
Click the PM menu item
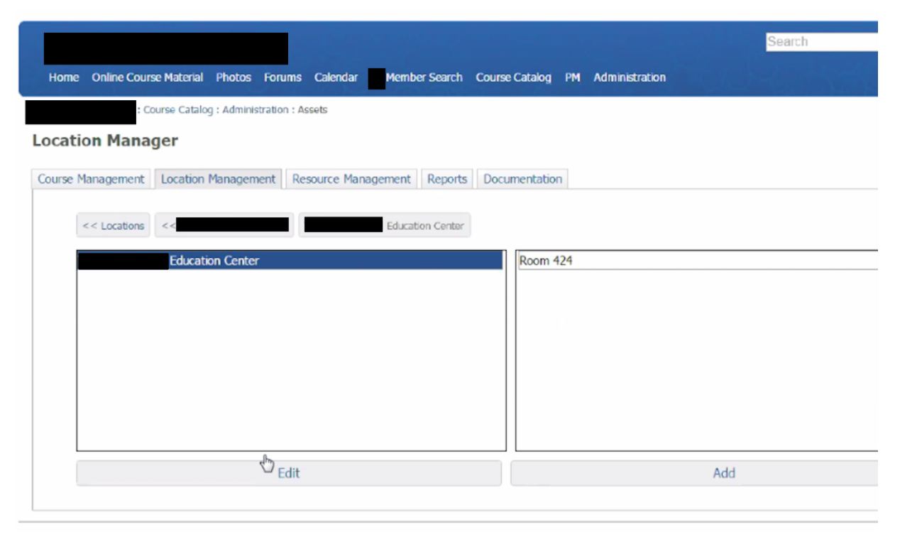pos(573,77)
